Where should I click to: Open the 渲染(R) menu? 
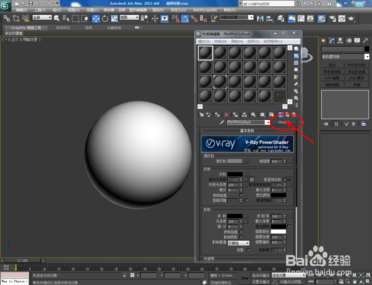click(x=158, y=10)
